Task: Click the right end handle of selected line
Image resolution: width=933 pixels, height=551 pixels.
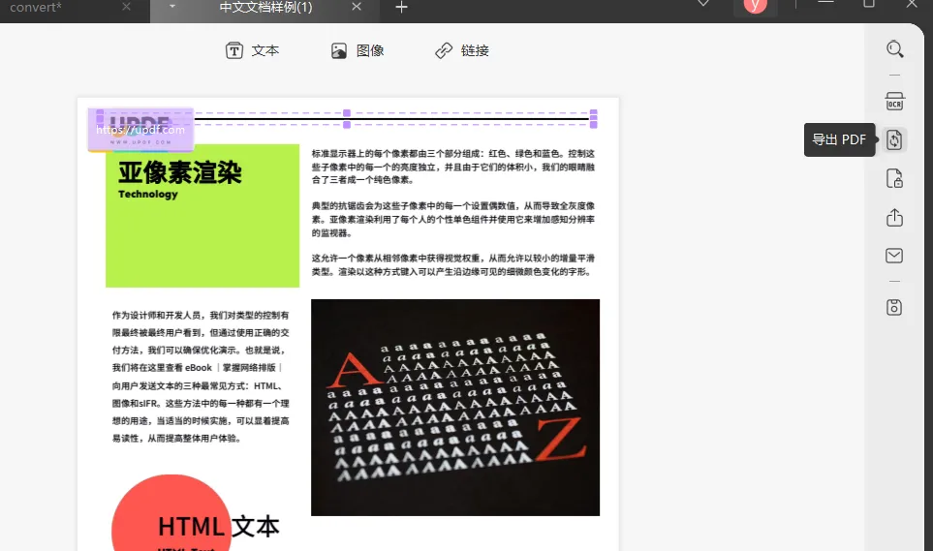Action: point(593,118)
